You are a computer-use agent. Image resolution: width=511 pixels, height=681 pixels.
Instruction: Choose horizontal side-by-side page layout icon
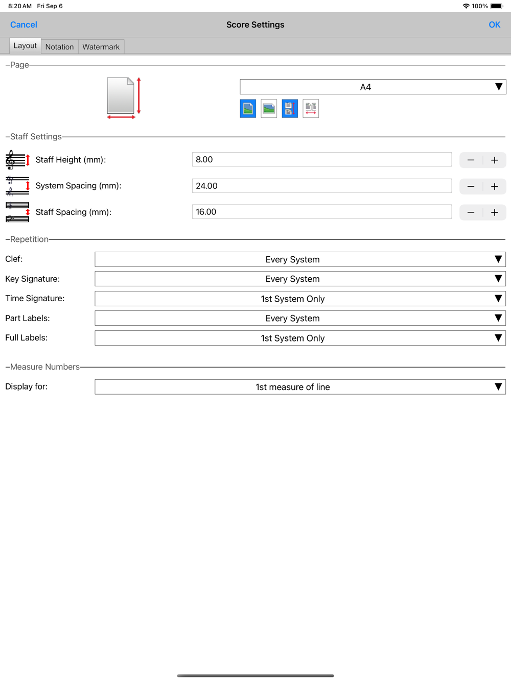coord(311,108)
